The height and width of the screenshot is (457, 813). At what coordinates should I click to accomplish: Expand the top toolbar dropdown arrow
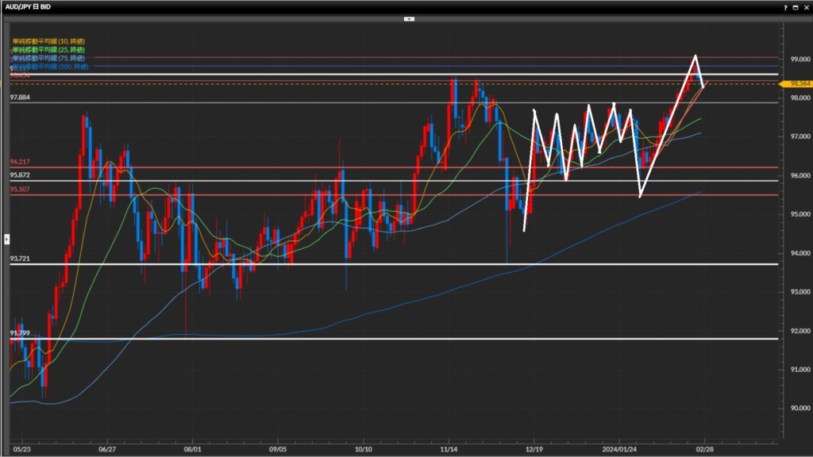point(408,17)
